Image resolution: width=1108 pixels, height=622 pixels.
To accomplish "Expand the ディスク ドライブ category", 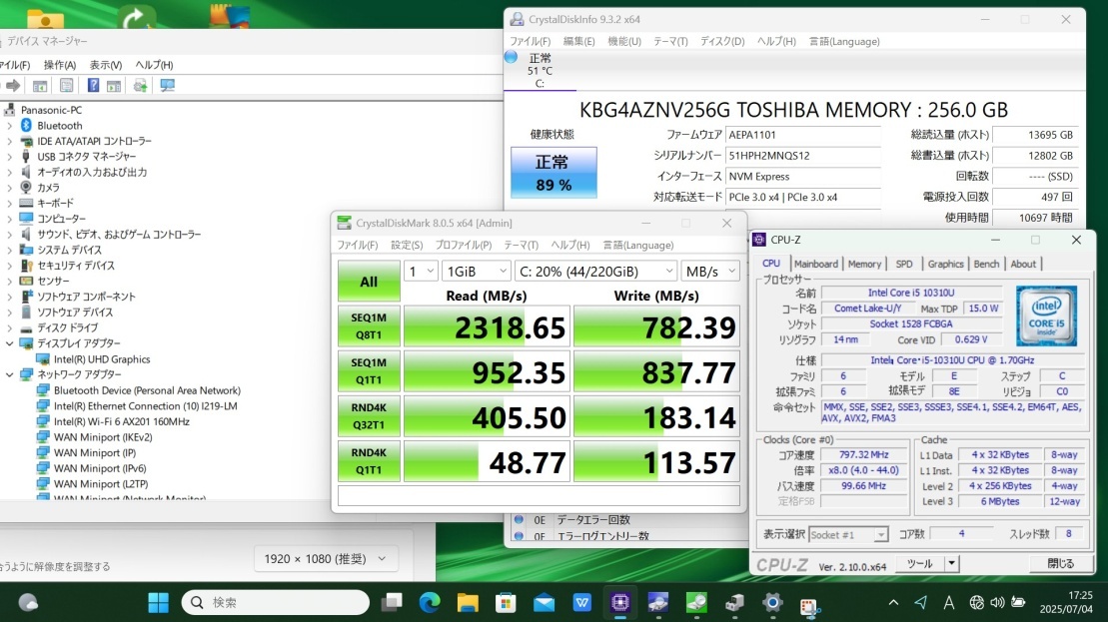I will [x=10, y=327].
